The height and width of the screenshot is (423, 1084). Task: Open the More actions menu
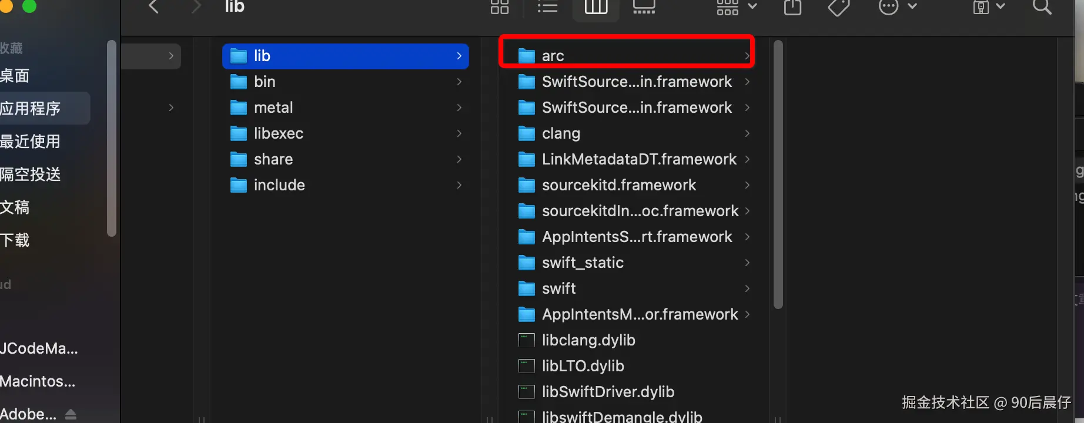click(x=897, y=7)
